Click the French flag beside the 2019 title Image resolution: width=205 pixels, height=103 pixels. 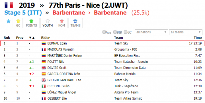point(9,5)
